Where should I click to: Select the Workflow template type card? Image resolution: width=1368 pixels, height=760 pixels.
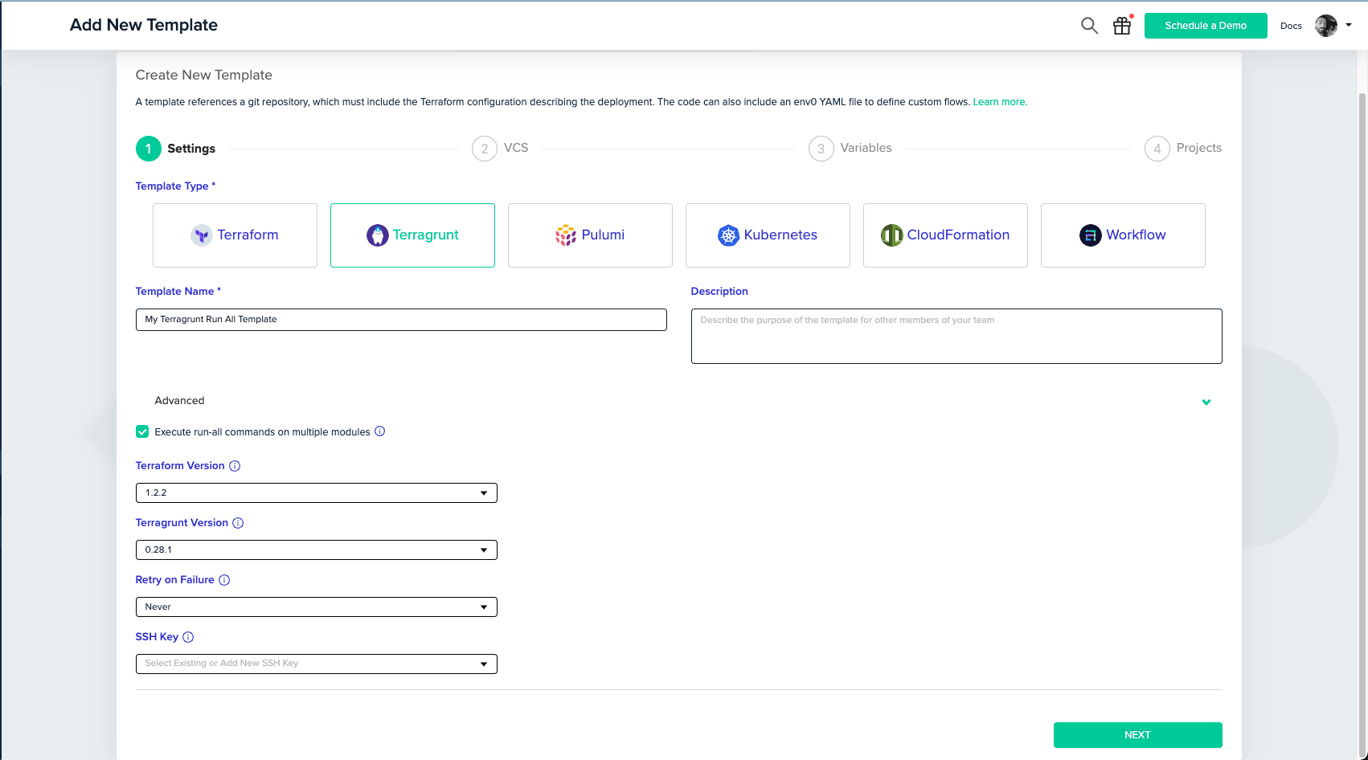(1123, 235)
